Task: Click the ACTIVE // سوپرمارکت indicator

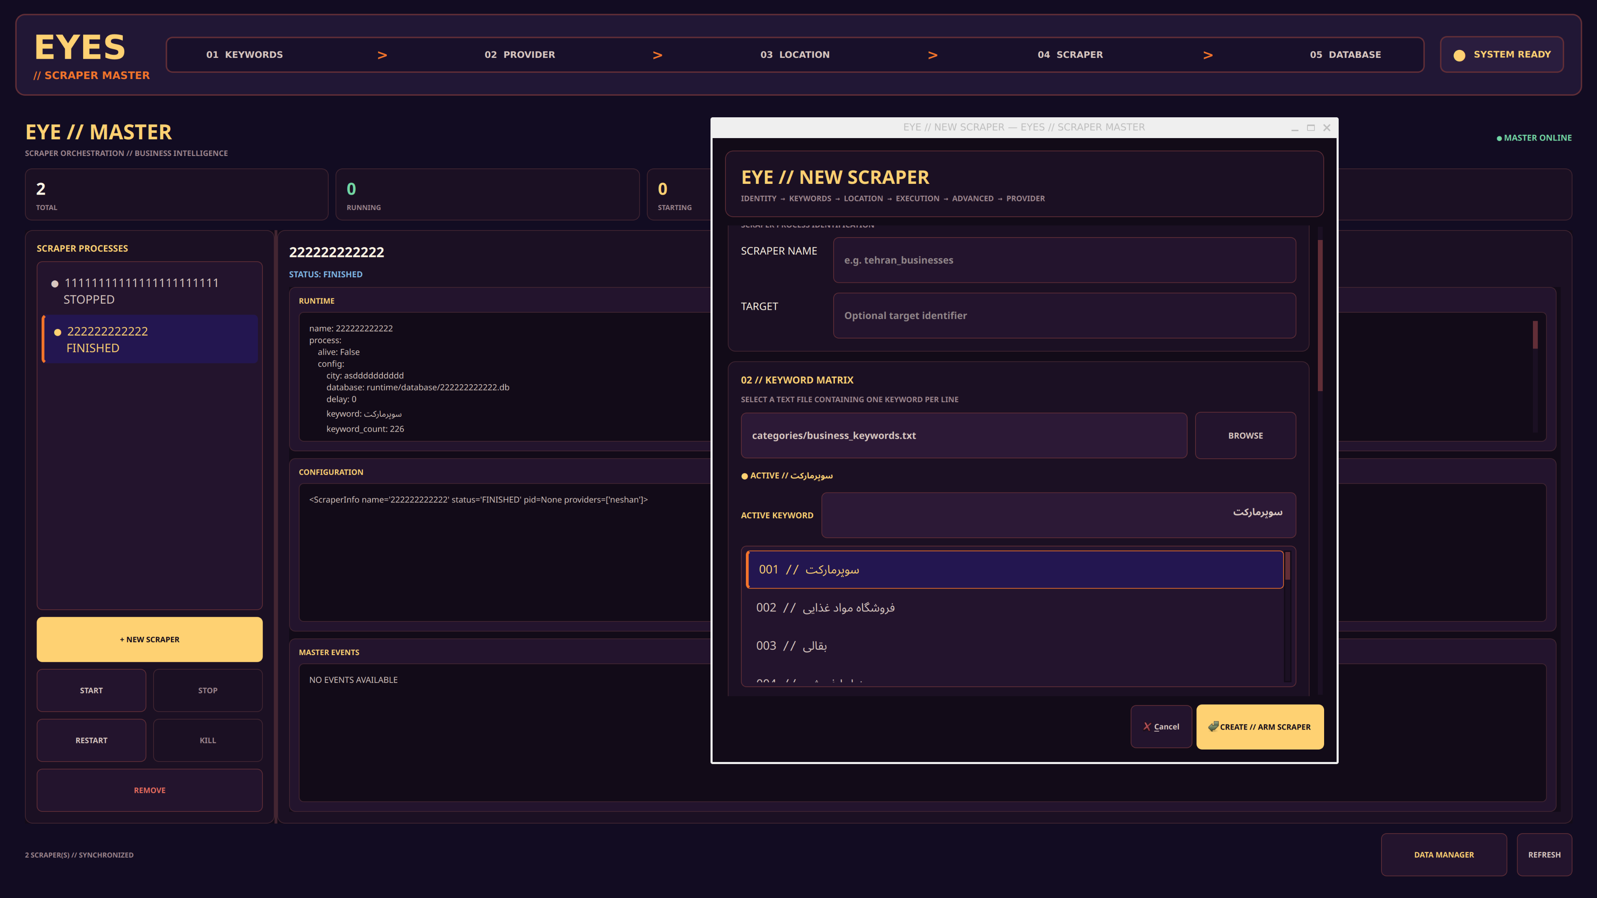Action: click(787, 476)
